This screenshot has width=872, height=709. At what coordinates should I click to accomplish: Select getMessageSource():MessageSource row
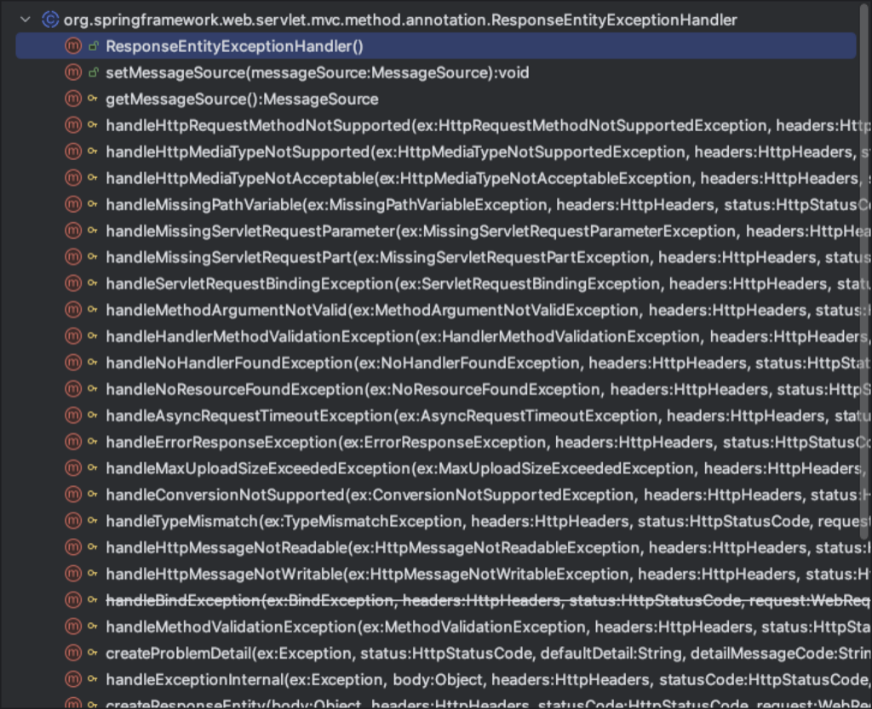pos(436,99)
